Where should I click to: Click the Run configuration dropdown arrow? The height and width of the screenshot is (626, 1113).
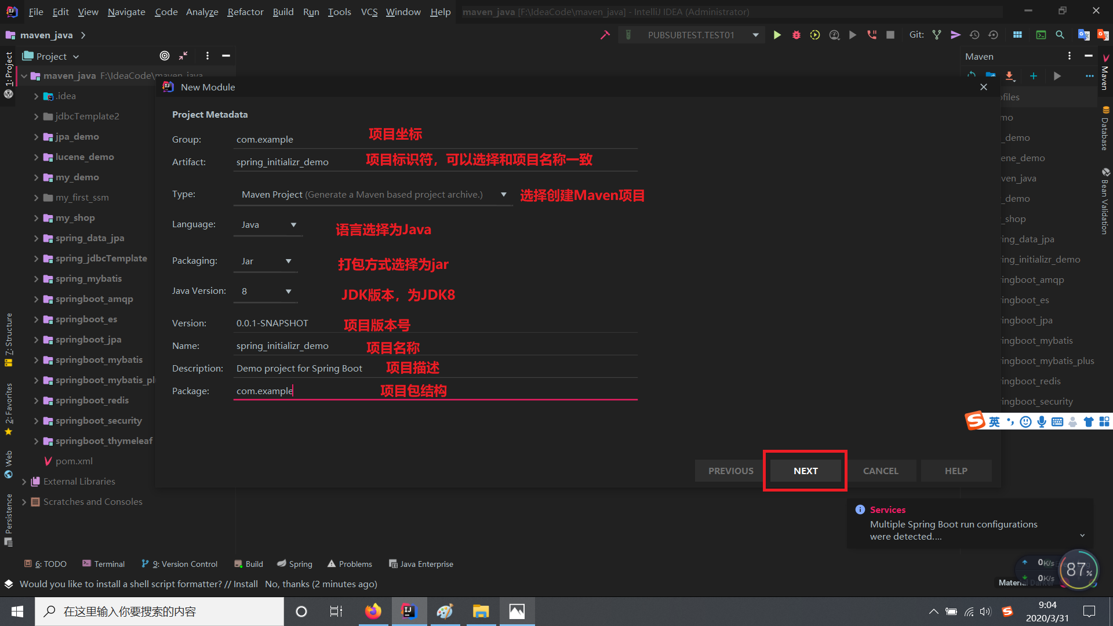pos(756,36)
